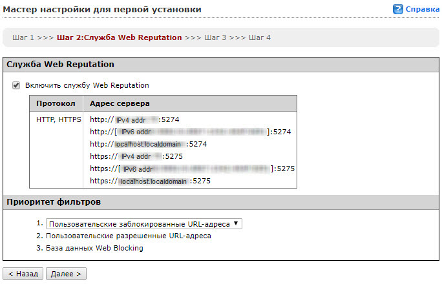
Task: Click the < Назад button
Action: click(x=23, y=274)
